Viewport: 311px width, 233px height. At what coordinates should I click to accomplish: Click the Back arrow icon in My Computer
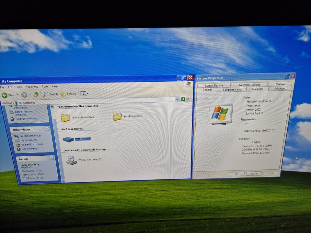5,95
